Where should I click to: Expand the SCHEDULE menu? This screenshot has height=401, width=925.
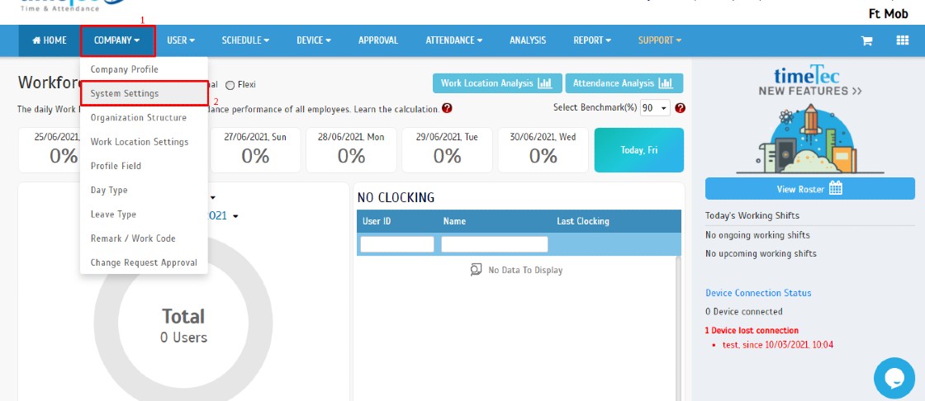(245, 40)
